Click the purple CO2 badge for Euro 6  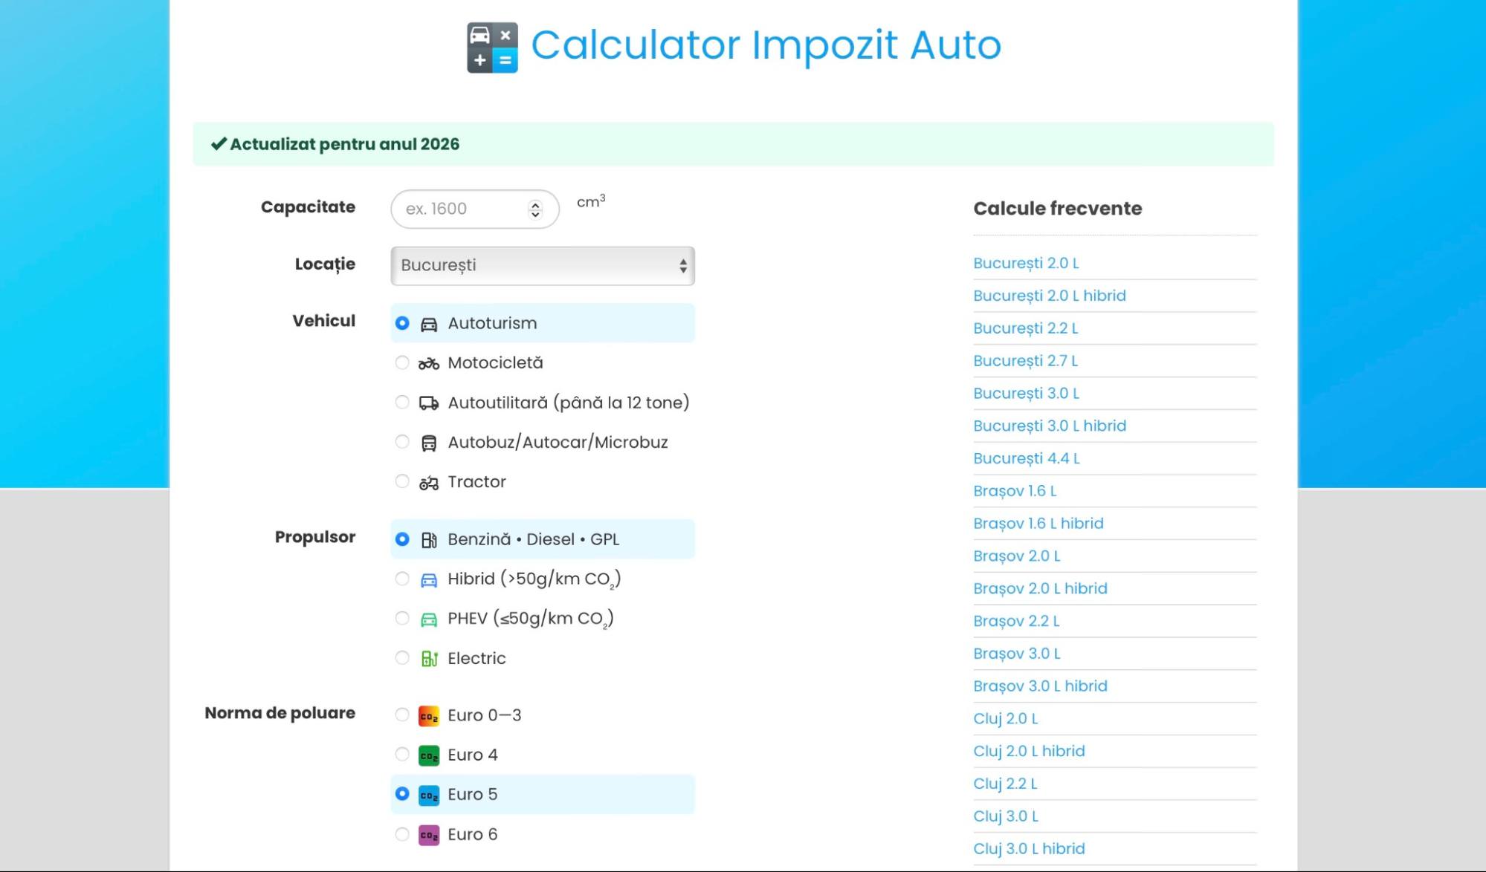428,835
